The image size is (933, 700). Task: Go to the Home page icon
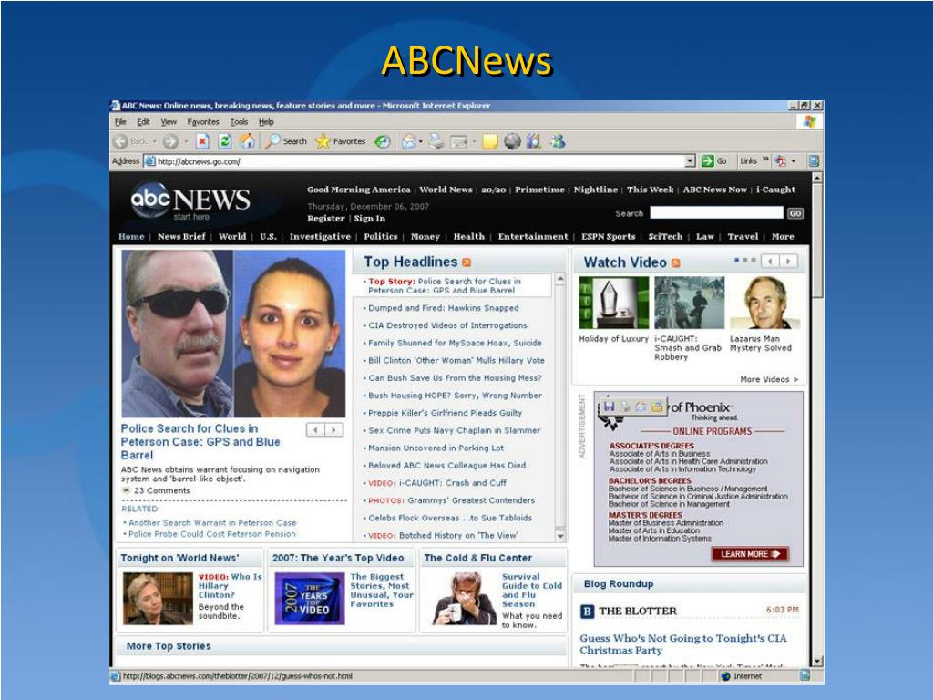(247, 141)
